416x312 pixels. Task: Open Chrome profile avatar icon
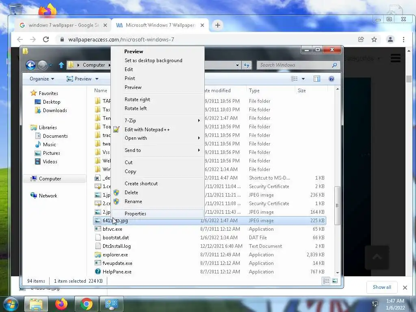coord(390,39)
